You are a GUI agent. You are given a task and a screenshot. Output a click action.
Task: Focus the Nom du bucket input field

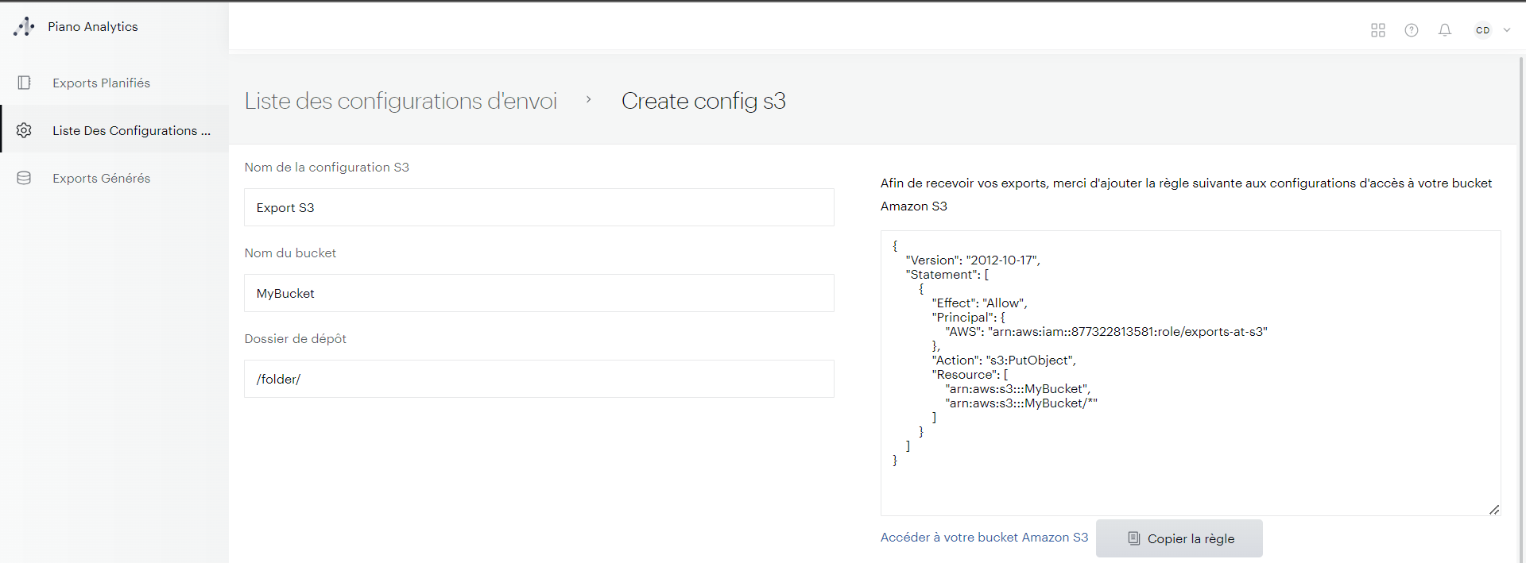pos(539,293)
